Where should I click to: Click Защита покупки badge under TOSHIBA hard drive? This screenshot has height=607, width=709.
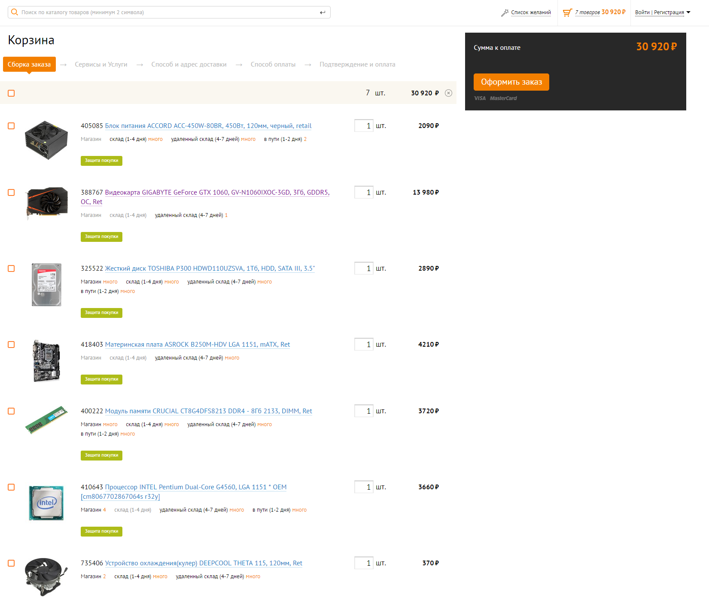point(101,313)
